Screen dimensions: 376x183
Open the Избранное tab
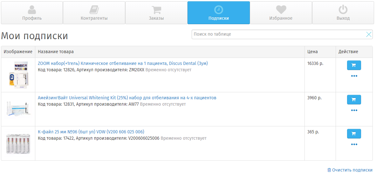pos(281,13)
